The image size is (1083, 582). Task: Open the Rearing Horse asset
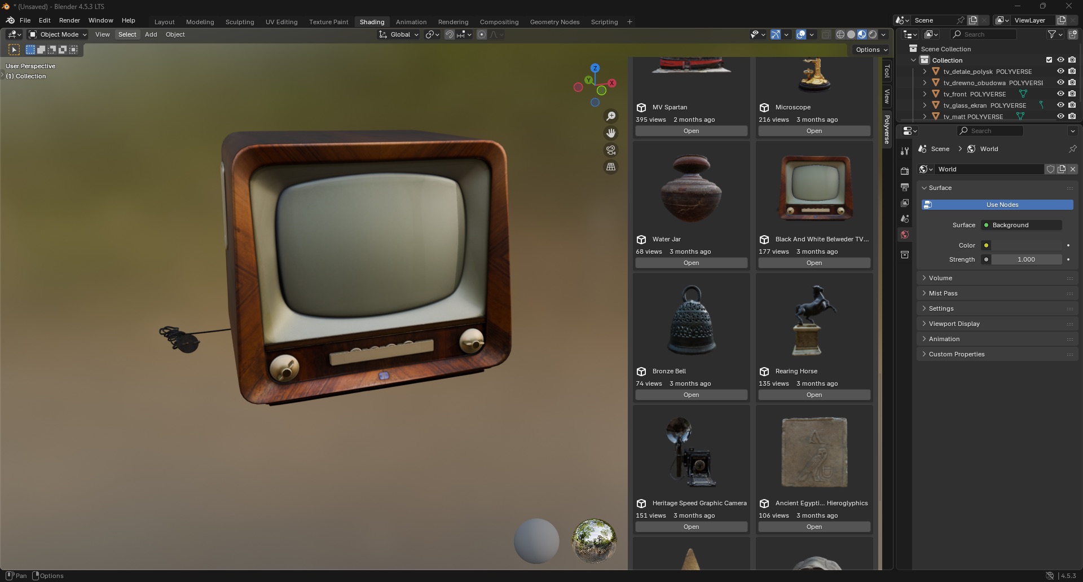814,395
